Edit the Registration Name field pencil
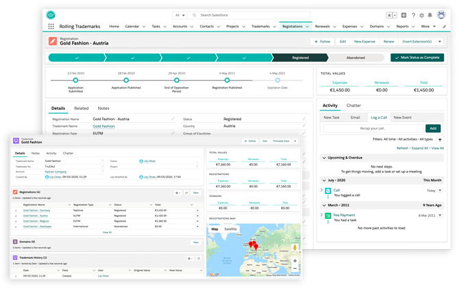The width and height of the screenshot is (461, 291). pyautogui.click(x=173, y=119)
